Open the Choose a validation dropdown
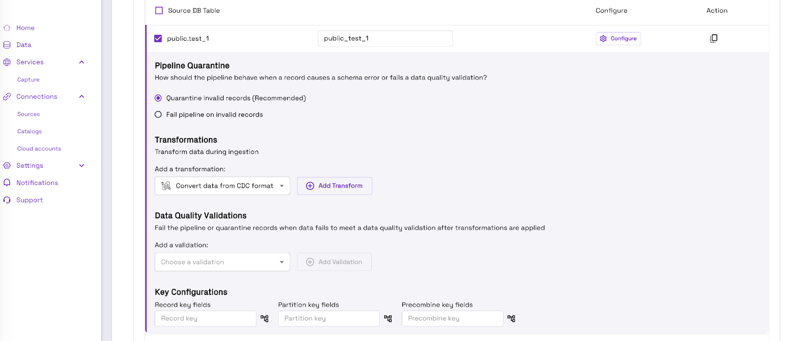This screenshot has height=341, width=786. (x=223, y=262)
